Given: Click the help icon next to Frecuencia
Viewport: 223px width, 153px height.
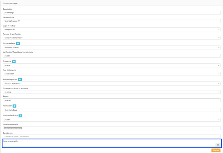Looking at the screenshot, I should (14, 61).
